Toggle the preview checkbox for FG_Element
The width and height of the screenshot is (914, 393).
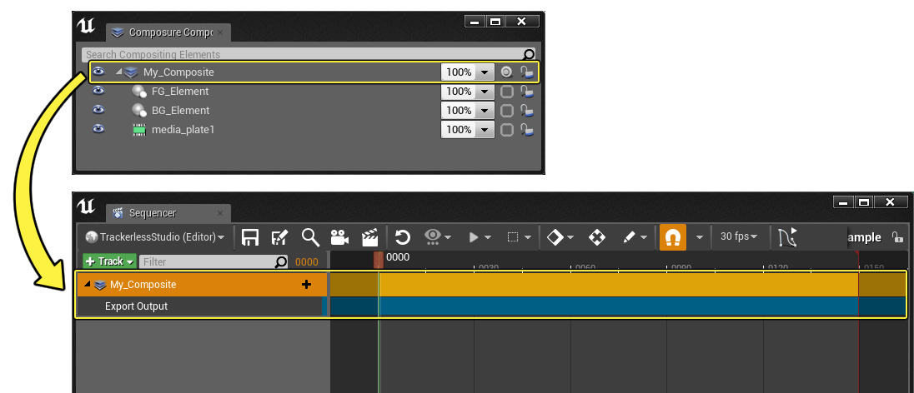tap(507, 92)
